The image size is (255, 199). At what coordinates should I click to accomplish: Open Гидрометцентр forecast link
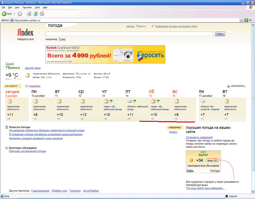pos(40,191)
